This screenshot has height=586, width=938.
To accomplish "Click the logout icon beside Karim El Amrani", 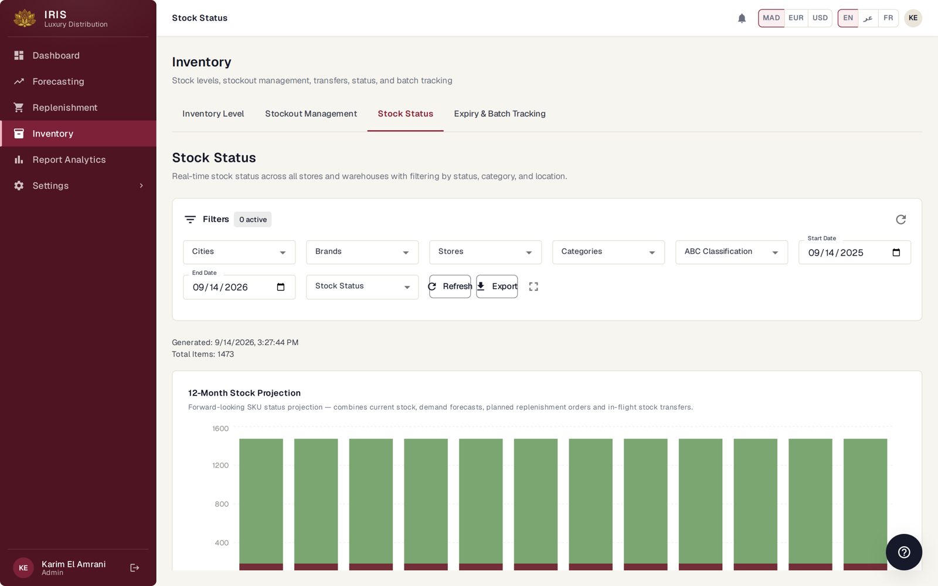I will [x=135, y=568].
